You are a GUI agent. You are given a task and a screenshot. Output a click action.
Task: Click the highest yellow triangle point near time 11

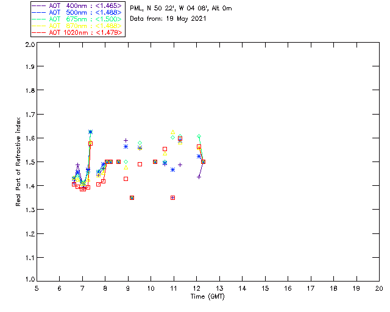173,132
